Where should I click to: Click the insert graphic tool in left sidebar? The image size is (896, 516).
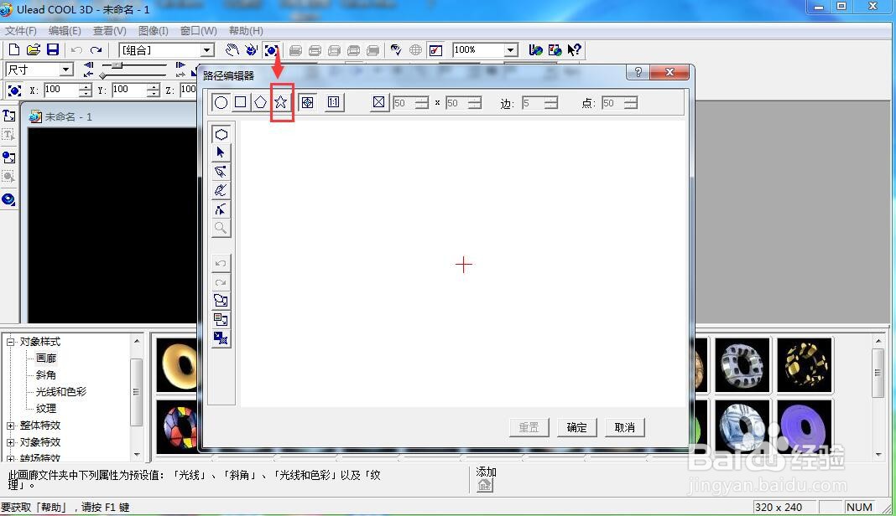click(x=8, y=157)
